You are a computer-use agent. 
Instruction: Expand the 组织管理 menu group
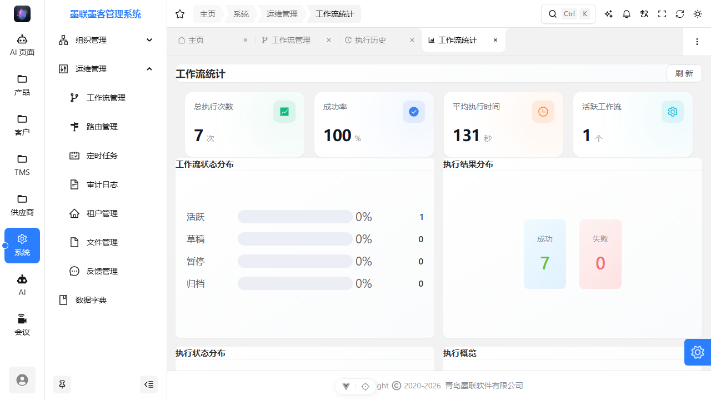106,40
